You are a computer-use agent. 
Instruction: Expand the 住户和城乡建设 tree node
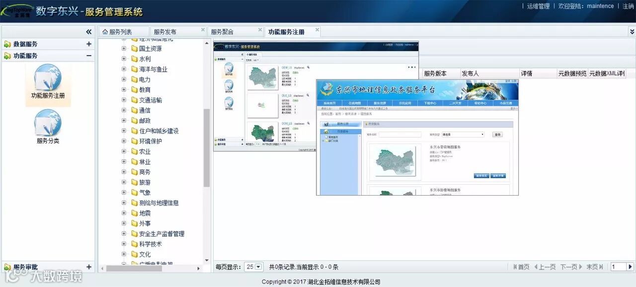click(124, 131)
